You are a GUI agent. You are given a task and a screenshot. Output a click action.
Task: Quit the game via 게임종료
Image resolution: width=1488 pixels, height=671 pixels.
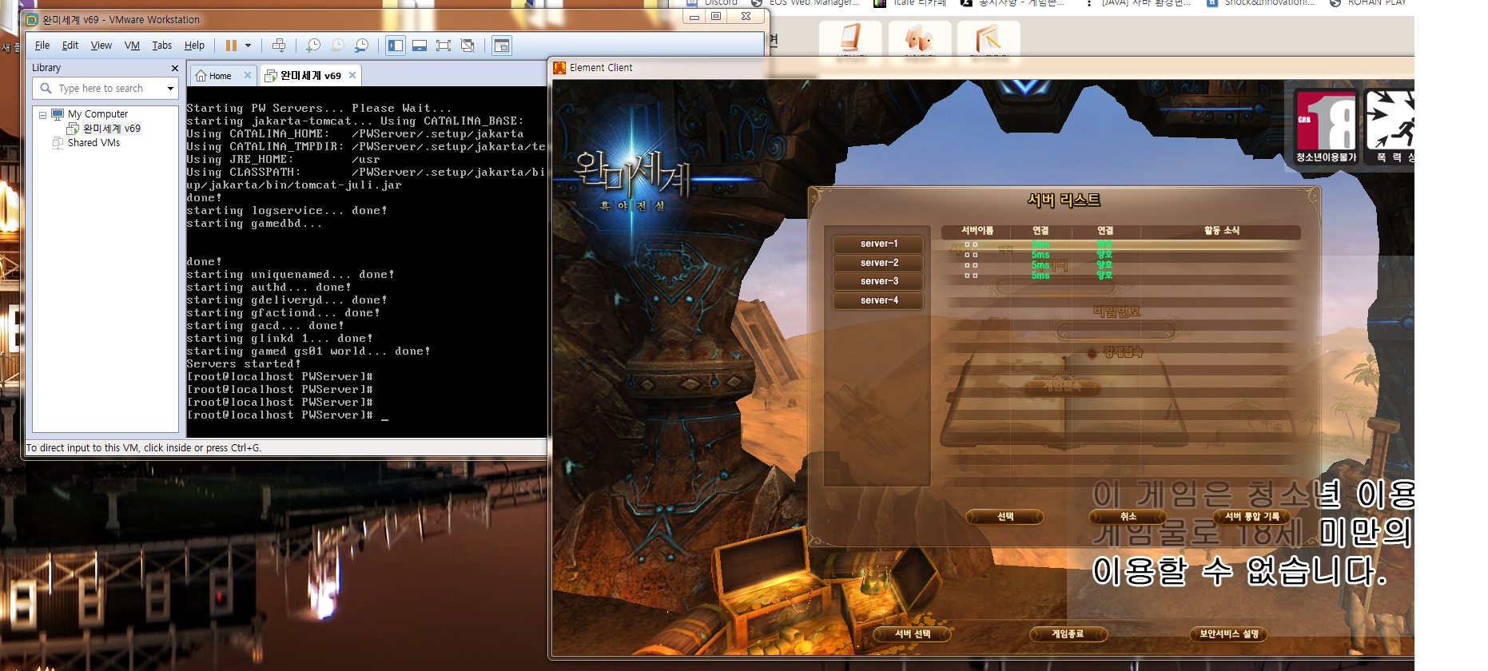[x=1068, y=634]
